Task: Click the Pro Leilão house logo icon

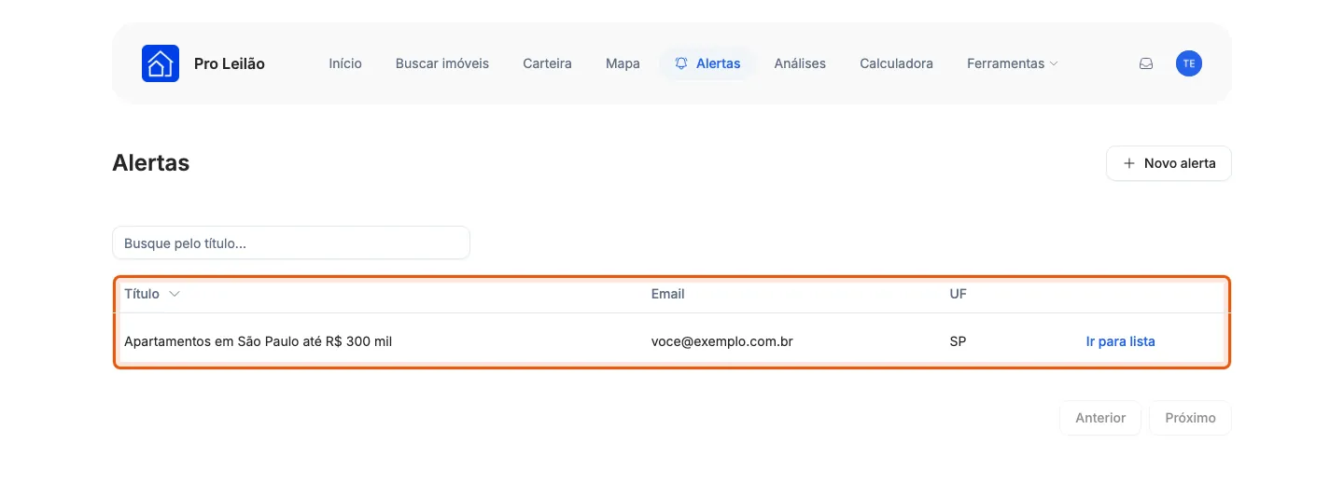Action: coord(161,63)
